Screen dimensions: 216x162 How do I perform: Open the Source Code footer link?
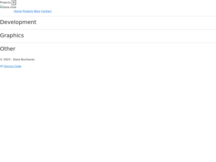point(11,66)
